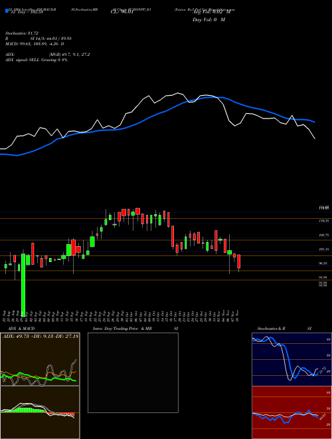Select the '12 Day = 102.33' SMA text
The width and height of the screenshot is (332, 439).
(x=27, y=12)
